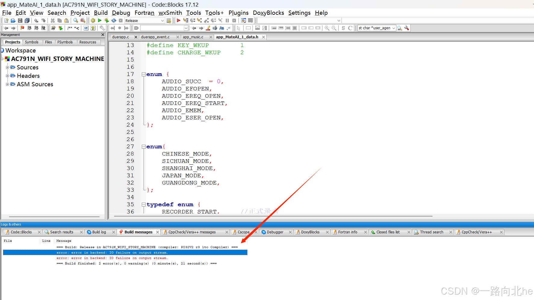534x300 pixels.
Task: Save all open files
Action: pos(27,20)
